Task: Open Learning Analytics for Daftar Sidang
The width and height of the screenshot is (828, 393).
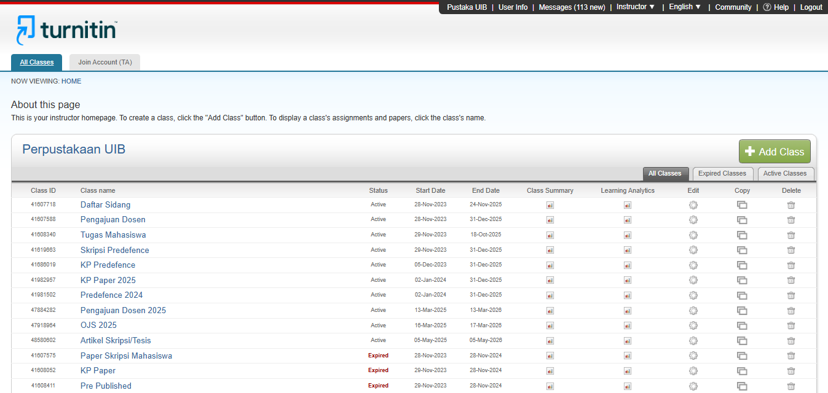Action: pyautogui.click(x=628, y=205)
